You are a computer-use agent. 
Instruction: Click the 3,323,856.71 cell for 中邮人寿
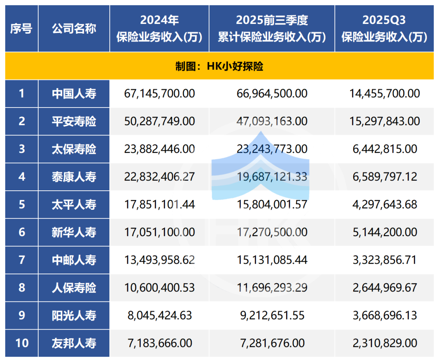[x=384, y=260]
